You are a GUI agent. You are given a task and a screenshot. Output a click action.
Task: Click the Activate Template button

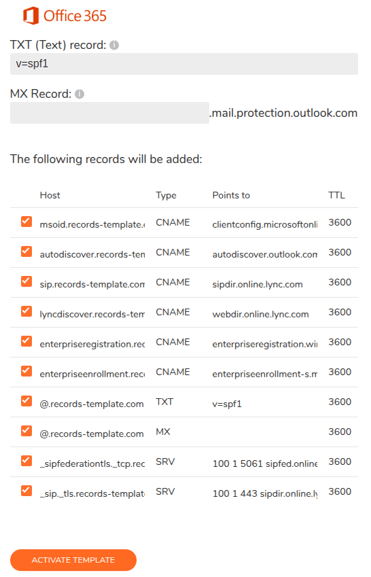point(73,560)
